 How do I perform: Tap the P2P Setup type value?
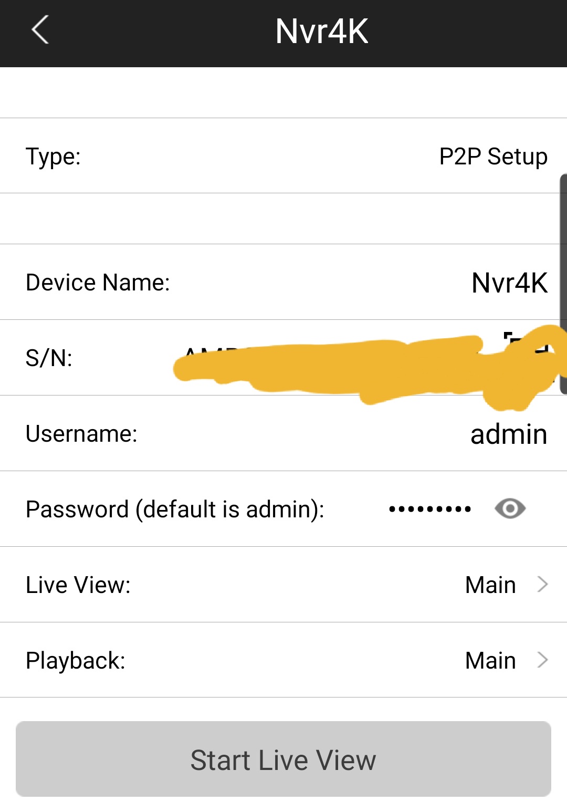point(493,157)
